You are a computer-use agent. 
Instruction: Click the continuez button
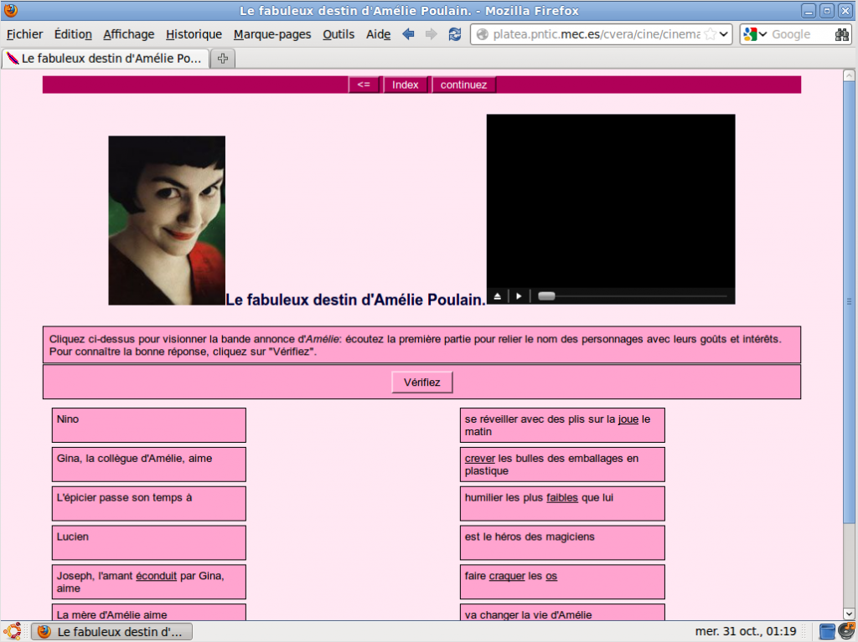(463, 84)
